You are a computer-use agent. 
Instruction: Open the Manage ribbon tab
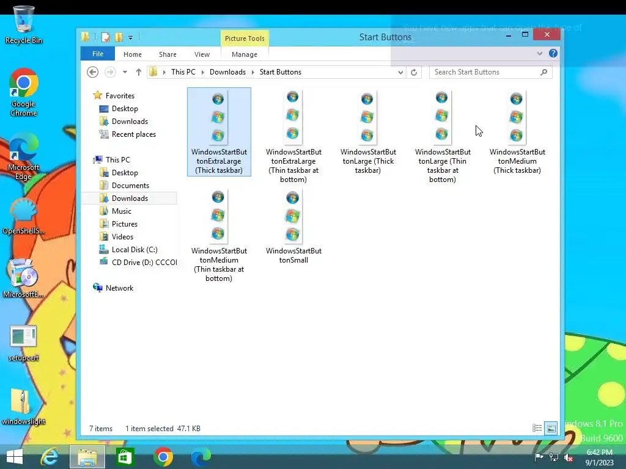point(245,54)
